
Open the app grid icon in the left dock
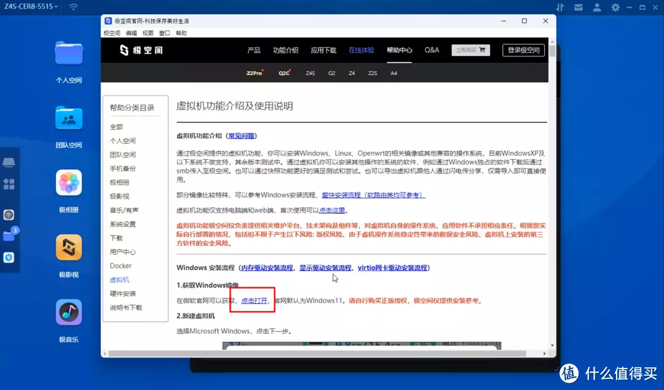point(9,184)
